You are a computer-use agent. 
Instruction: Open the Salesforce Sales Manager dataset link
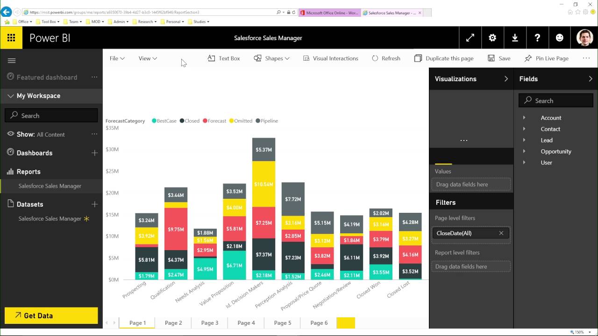(x=50, y=218)
